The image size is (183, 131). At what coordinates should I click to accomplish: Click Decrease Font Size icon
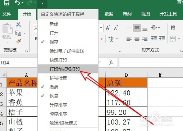(x=116, y=28)
